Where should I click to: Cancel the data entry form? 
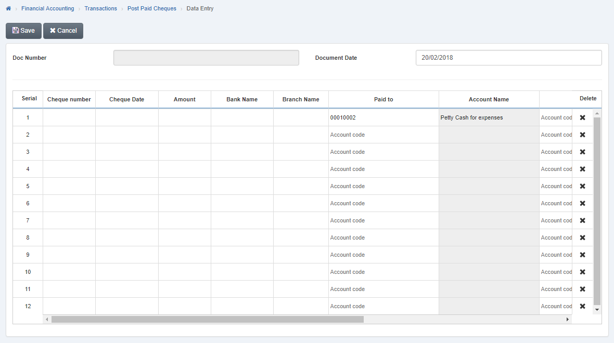pos(63,31)
